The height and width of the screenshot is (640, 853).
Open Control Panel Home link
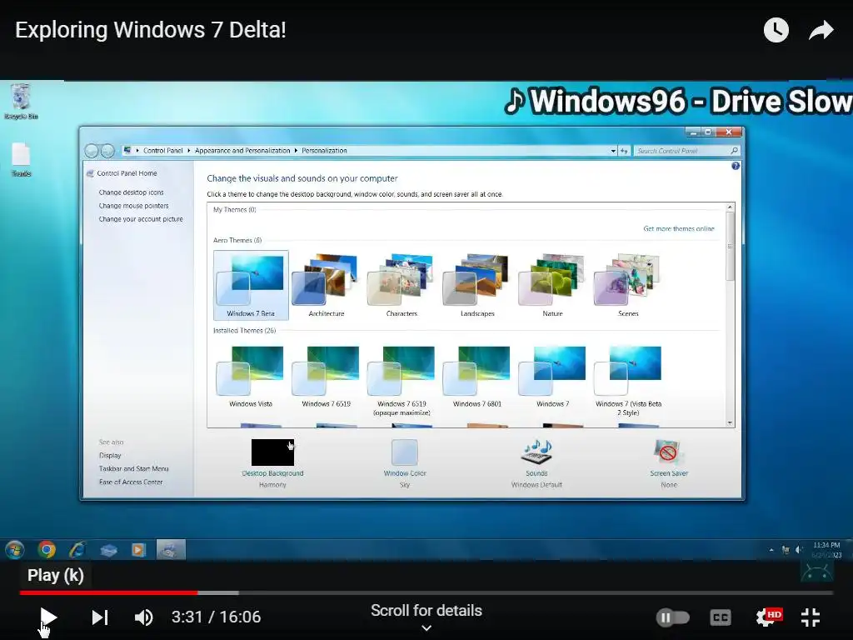tap(127, 173)
